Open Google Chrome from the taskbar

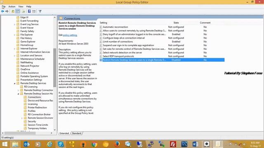point(94,144)
